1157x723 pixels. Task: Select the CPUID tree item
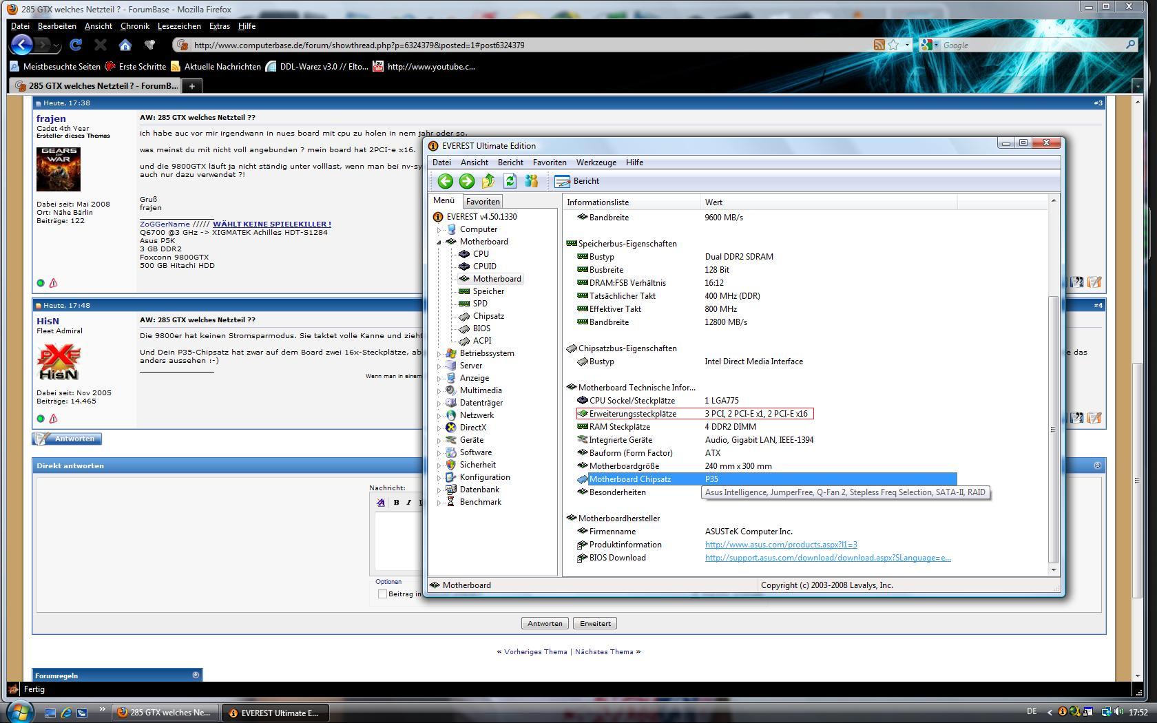point(485,266)
